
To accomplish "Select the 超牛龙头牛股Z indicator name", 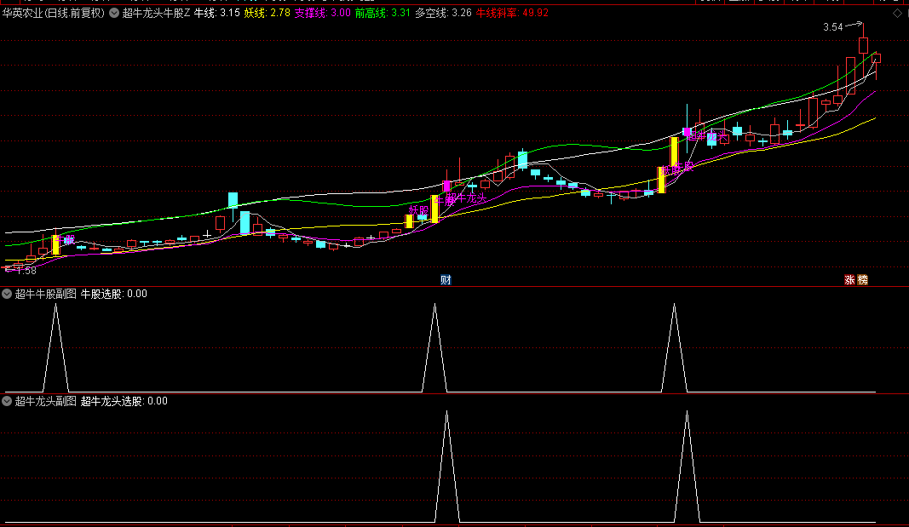I will [156, 13].
